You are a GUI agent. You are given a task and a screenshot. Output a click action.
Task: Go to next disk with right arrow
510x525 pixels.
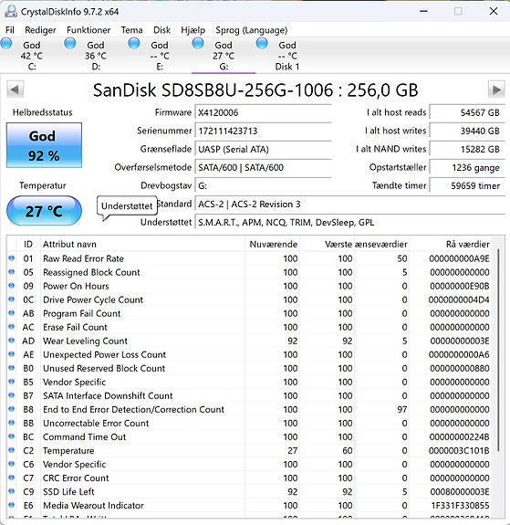[x=496, y=89]
